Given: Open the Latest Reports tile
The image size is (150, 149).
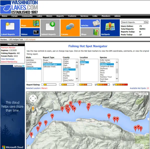Looking at the screenshot, I should (x=10, y=28).
